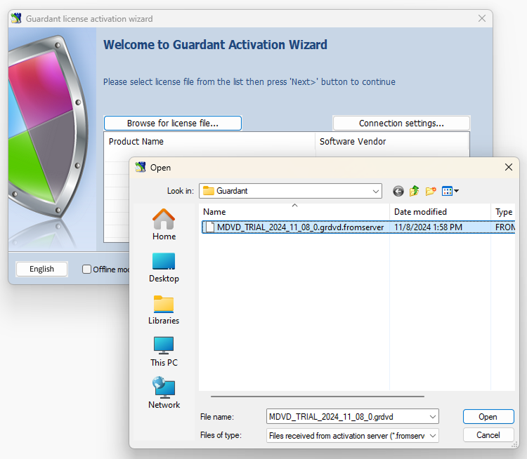Create new folder icon in Open dialog
527x459 pixels.
pos(431,191)
